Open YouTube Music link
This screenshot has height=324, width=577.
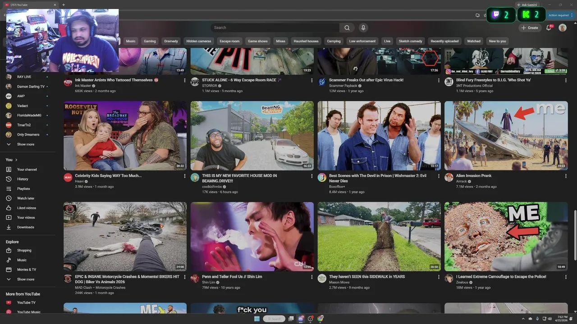pos(27,312)
